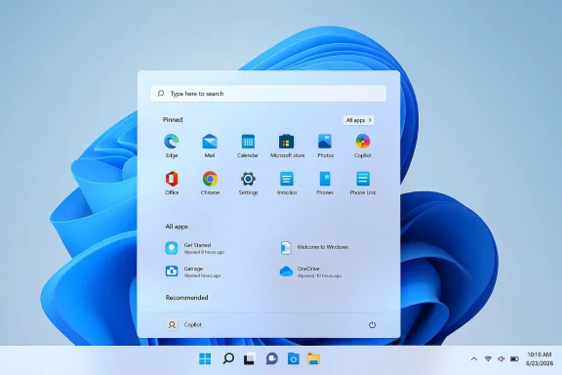Expand the hidden system tray icons chevron
The height and width of the screenshot is (375, 562).
tap(474, 358)
